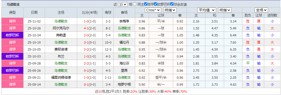Click the date 25-09-14
This screenshot has width=281, height=95.
coord(34,84)
